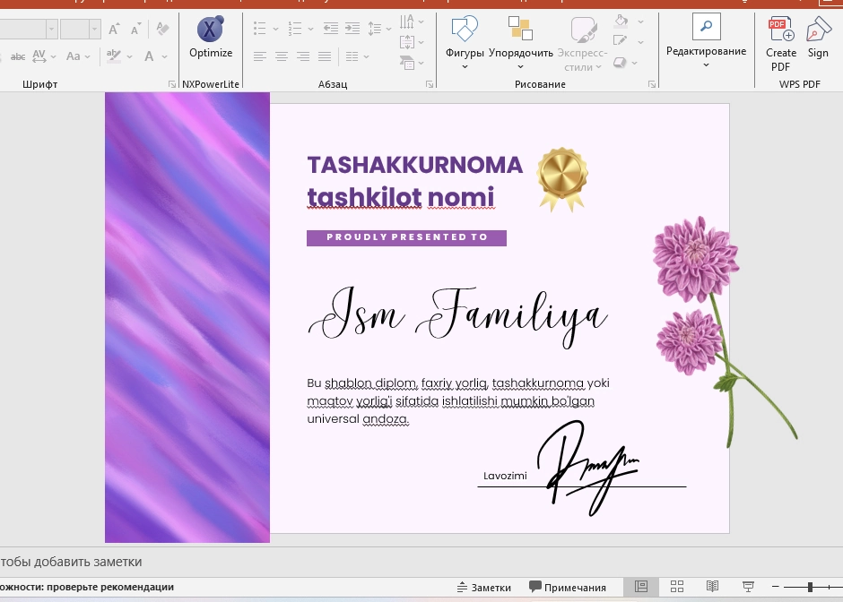843x602 pixels.
Task: Clear all formatting with eraser A icon
Action: (162, 29)
